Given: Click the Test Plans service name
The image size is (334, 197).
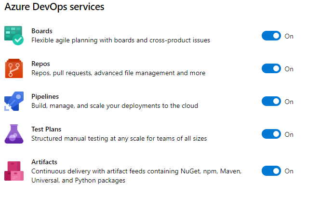Looking at the screenshot, I should pyautogui.click(x=46, y=129).
